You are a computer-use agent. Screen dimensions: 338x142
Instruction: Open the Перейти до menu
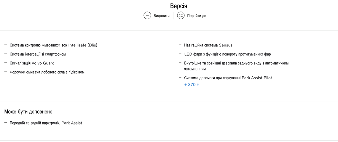(197, 16)
